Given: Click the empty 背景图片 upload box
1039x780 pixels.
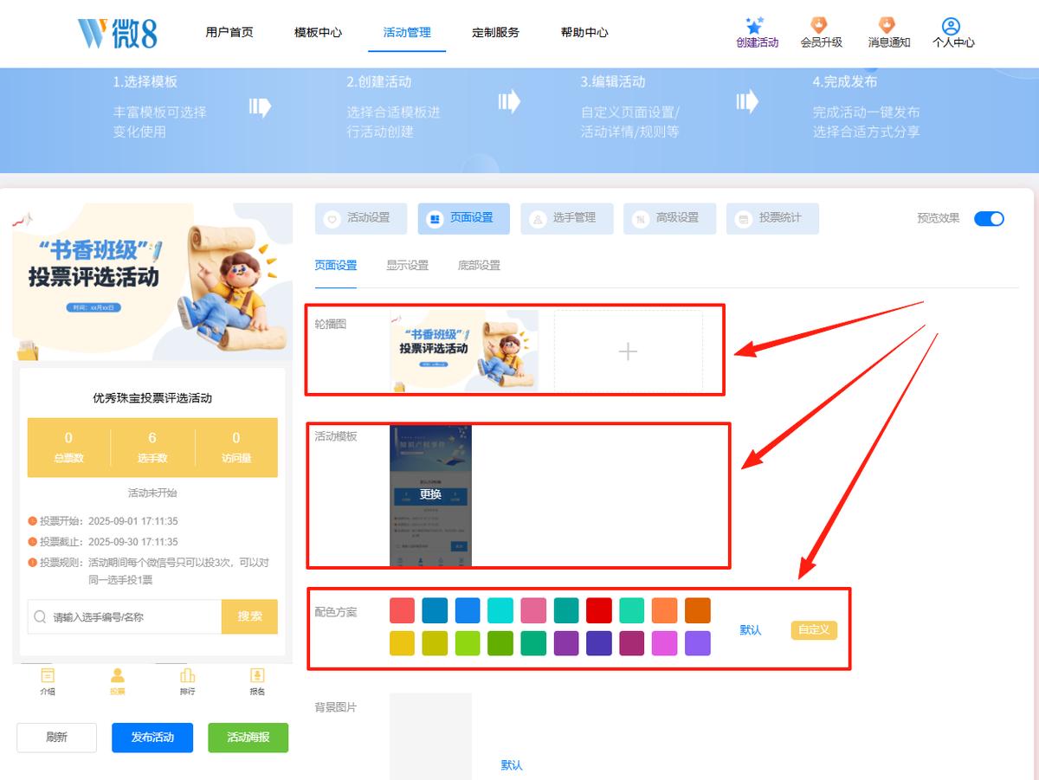Looking at the screenshot, I should pos(430,736).
